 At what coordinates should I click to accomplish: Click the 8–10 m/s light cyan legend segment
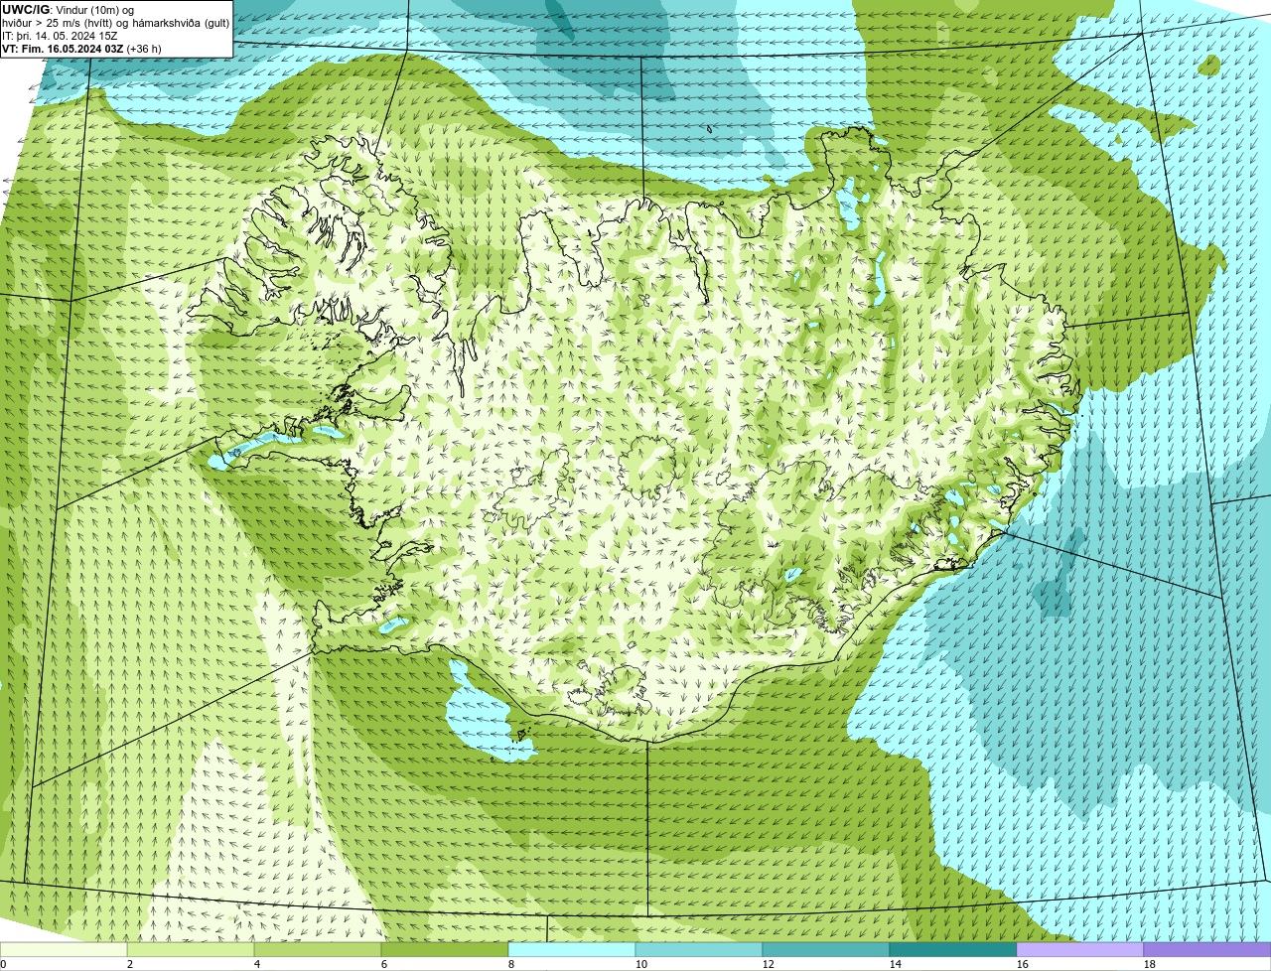click(572, 949)
